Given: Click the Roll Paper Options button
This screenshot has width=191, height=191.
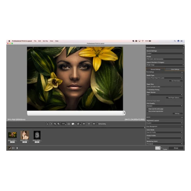Looking at the screenshot, I should point(174,98).
